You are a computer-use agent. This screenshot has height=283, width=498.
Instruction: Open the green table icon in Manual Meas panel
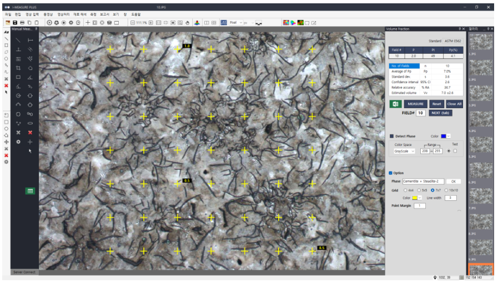coord(30,191)
